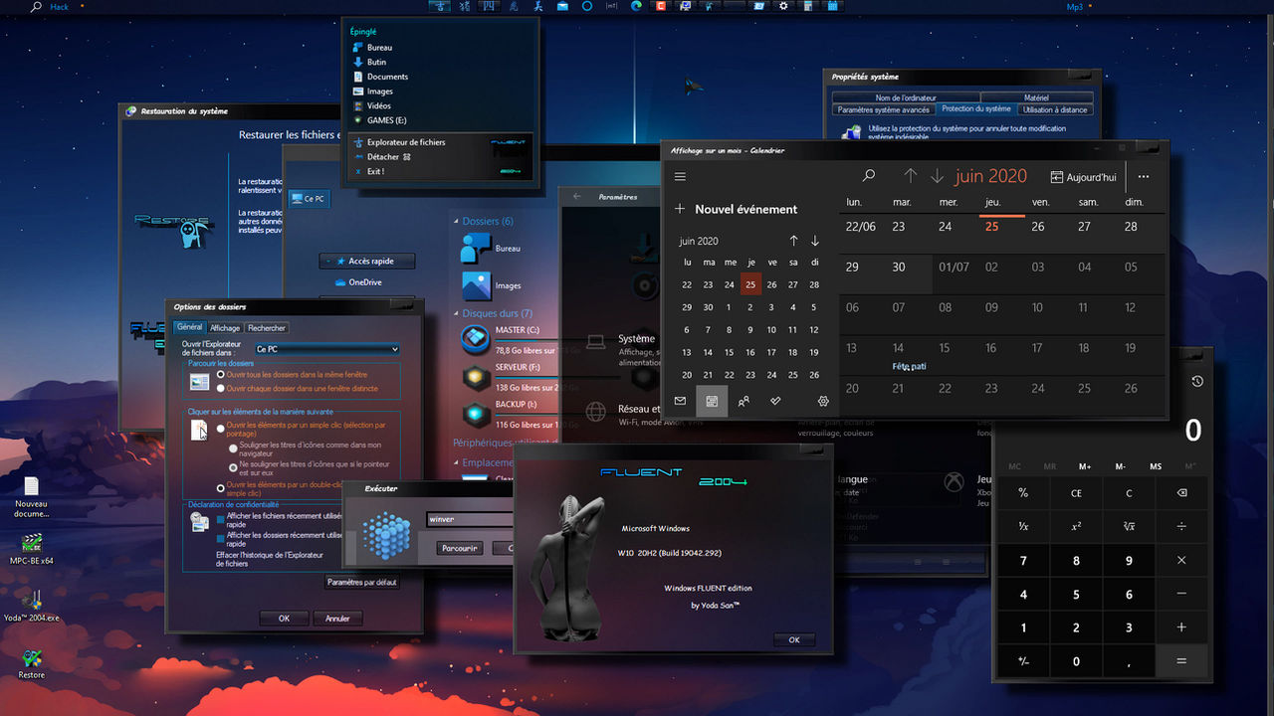Click the winver input field in Exécuter
This screenshot has height=716, width=1274.
click(470, 518)
